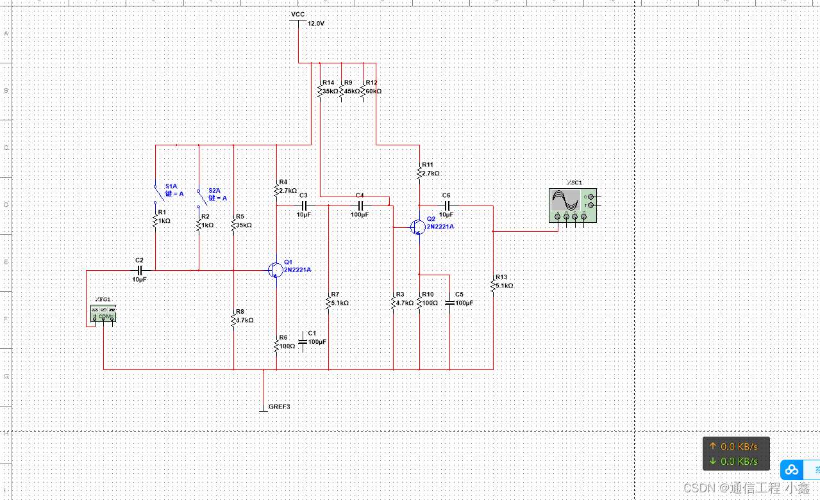Image resolution: width=820 pixels, height=500 pixels.
Task: Select resistor R11 2.7kΩ
Action: (x=419, y=173)
